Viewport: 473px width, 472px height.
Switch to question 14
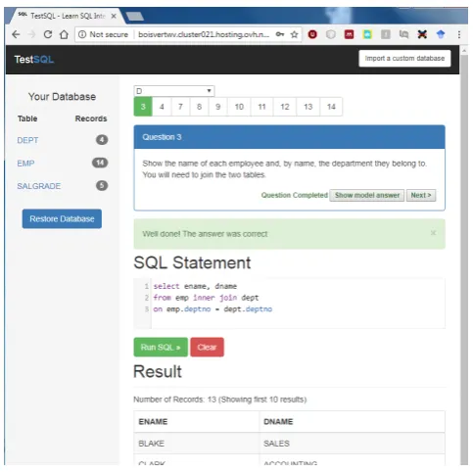coord(331,107)
